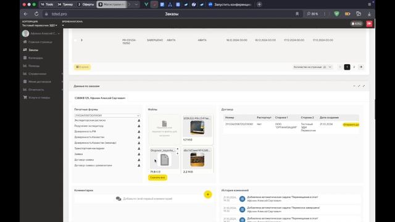395x222 pixels.
Task: Download the Заявка print form
Action: pyautogui.click(x=139, y=154)
